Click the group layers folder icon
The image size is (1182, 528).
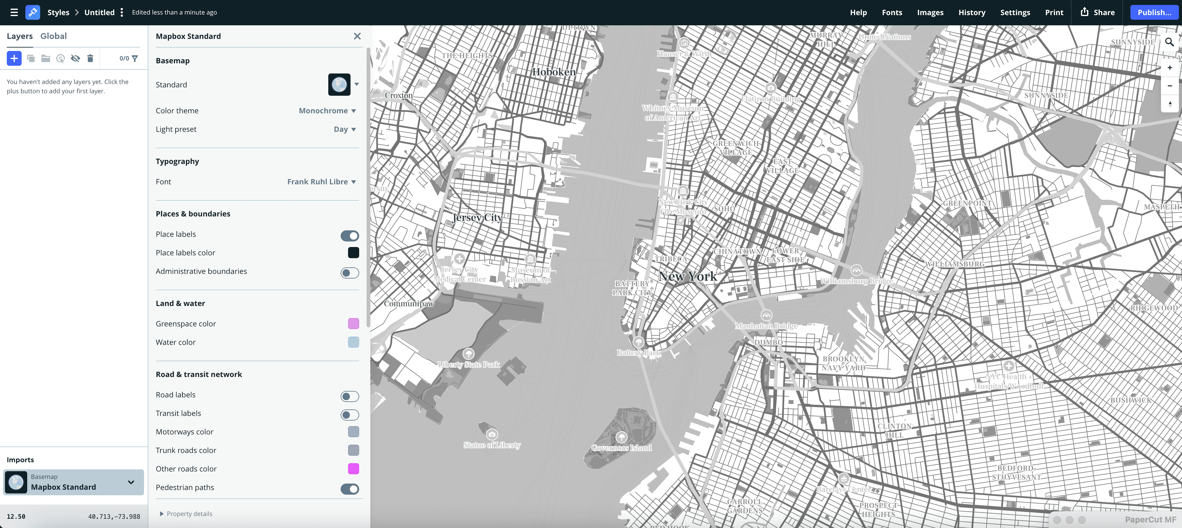[45, 58]
